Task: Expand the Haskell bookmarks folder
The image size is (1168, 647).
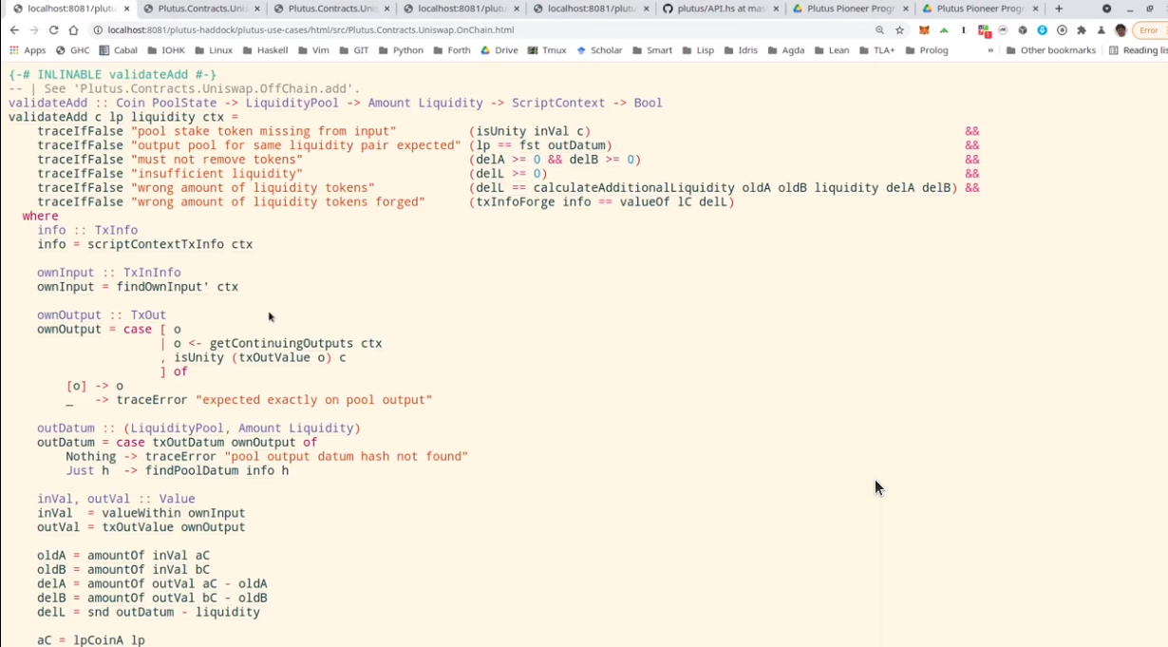Action: click(265, 50)
